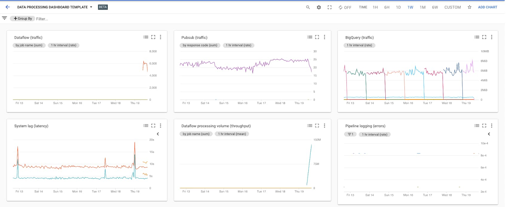Enter dashboard full screen mode icon
506x207 pixels.
pyautogui.click(x=330, y=7)
